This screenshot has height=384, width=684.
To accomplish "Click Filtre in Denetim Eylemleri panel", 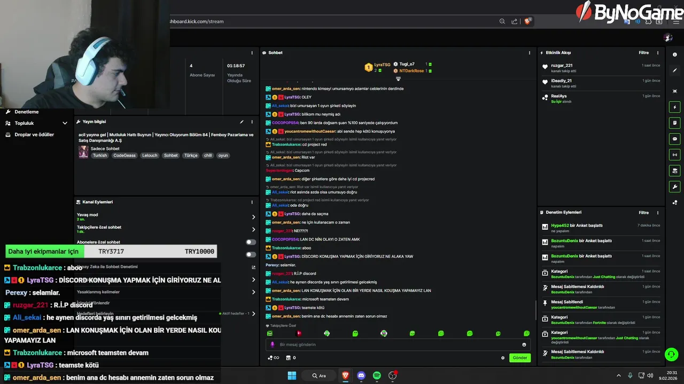I will click(644, 212).
